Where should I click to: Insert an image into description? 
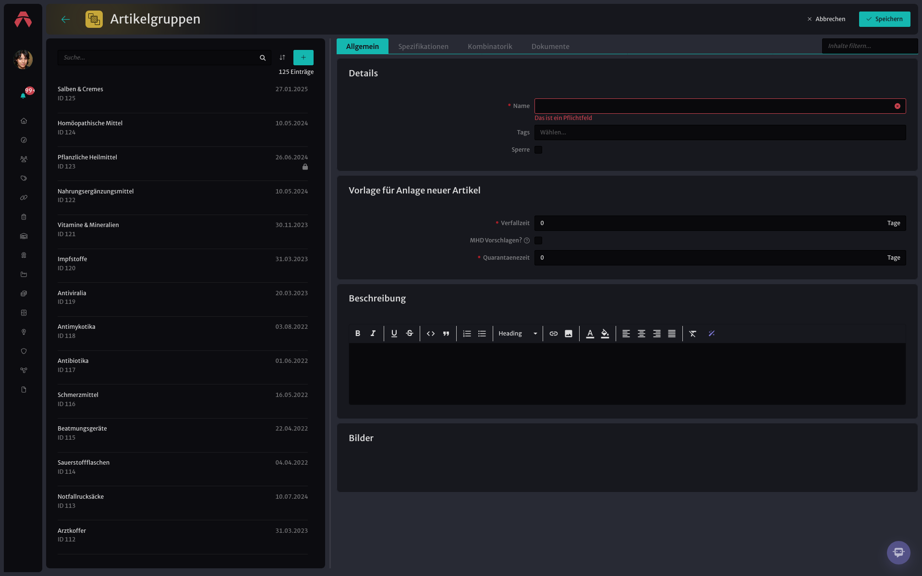click(x=569, y=334)
